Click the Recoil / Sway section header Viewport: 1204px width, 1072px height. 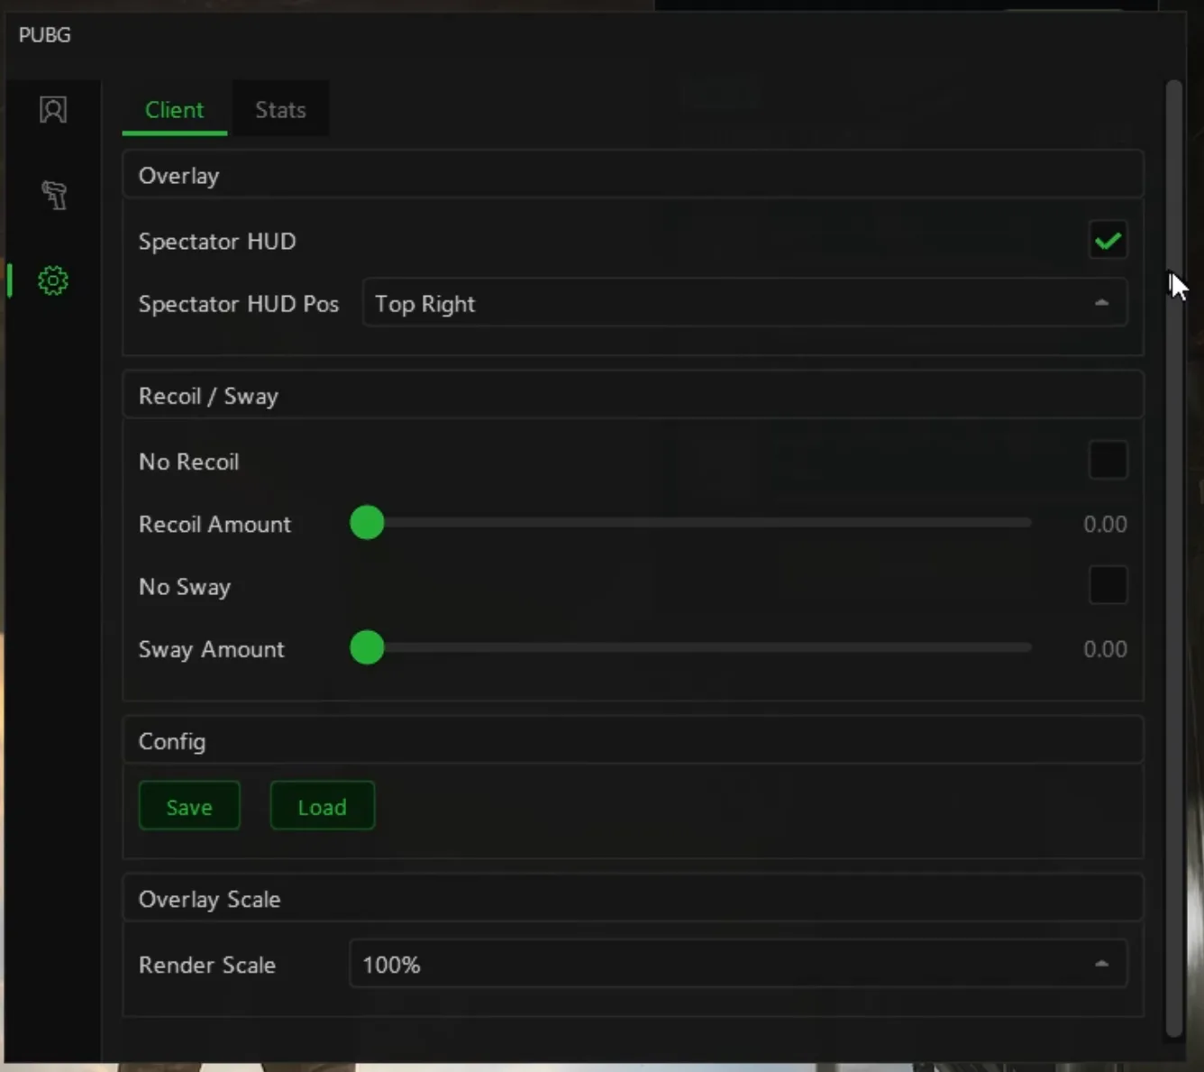[633, 395]
